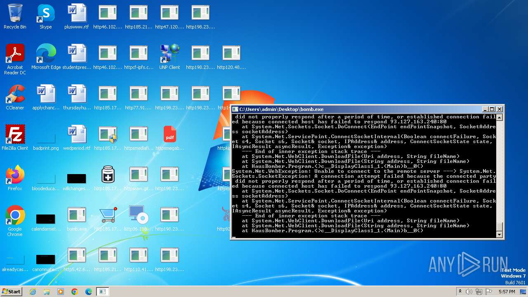Open the 5:57 PM taskbar clock
The image size is (528, 297).
[x=507, y=292]
